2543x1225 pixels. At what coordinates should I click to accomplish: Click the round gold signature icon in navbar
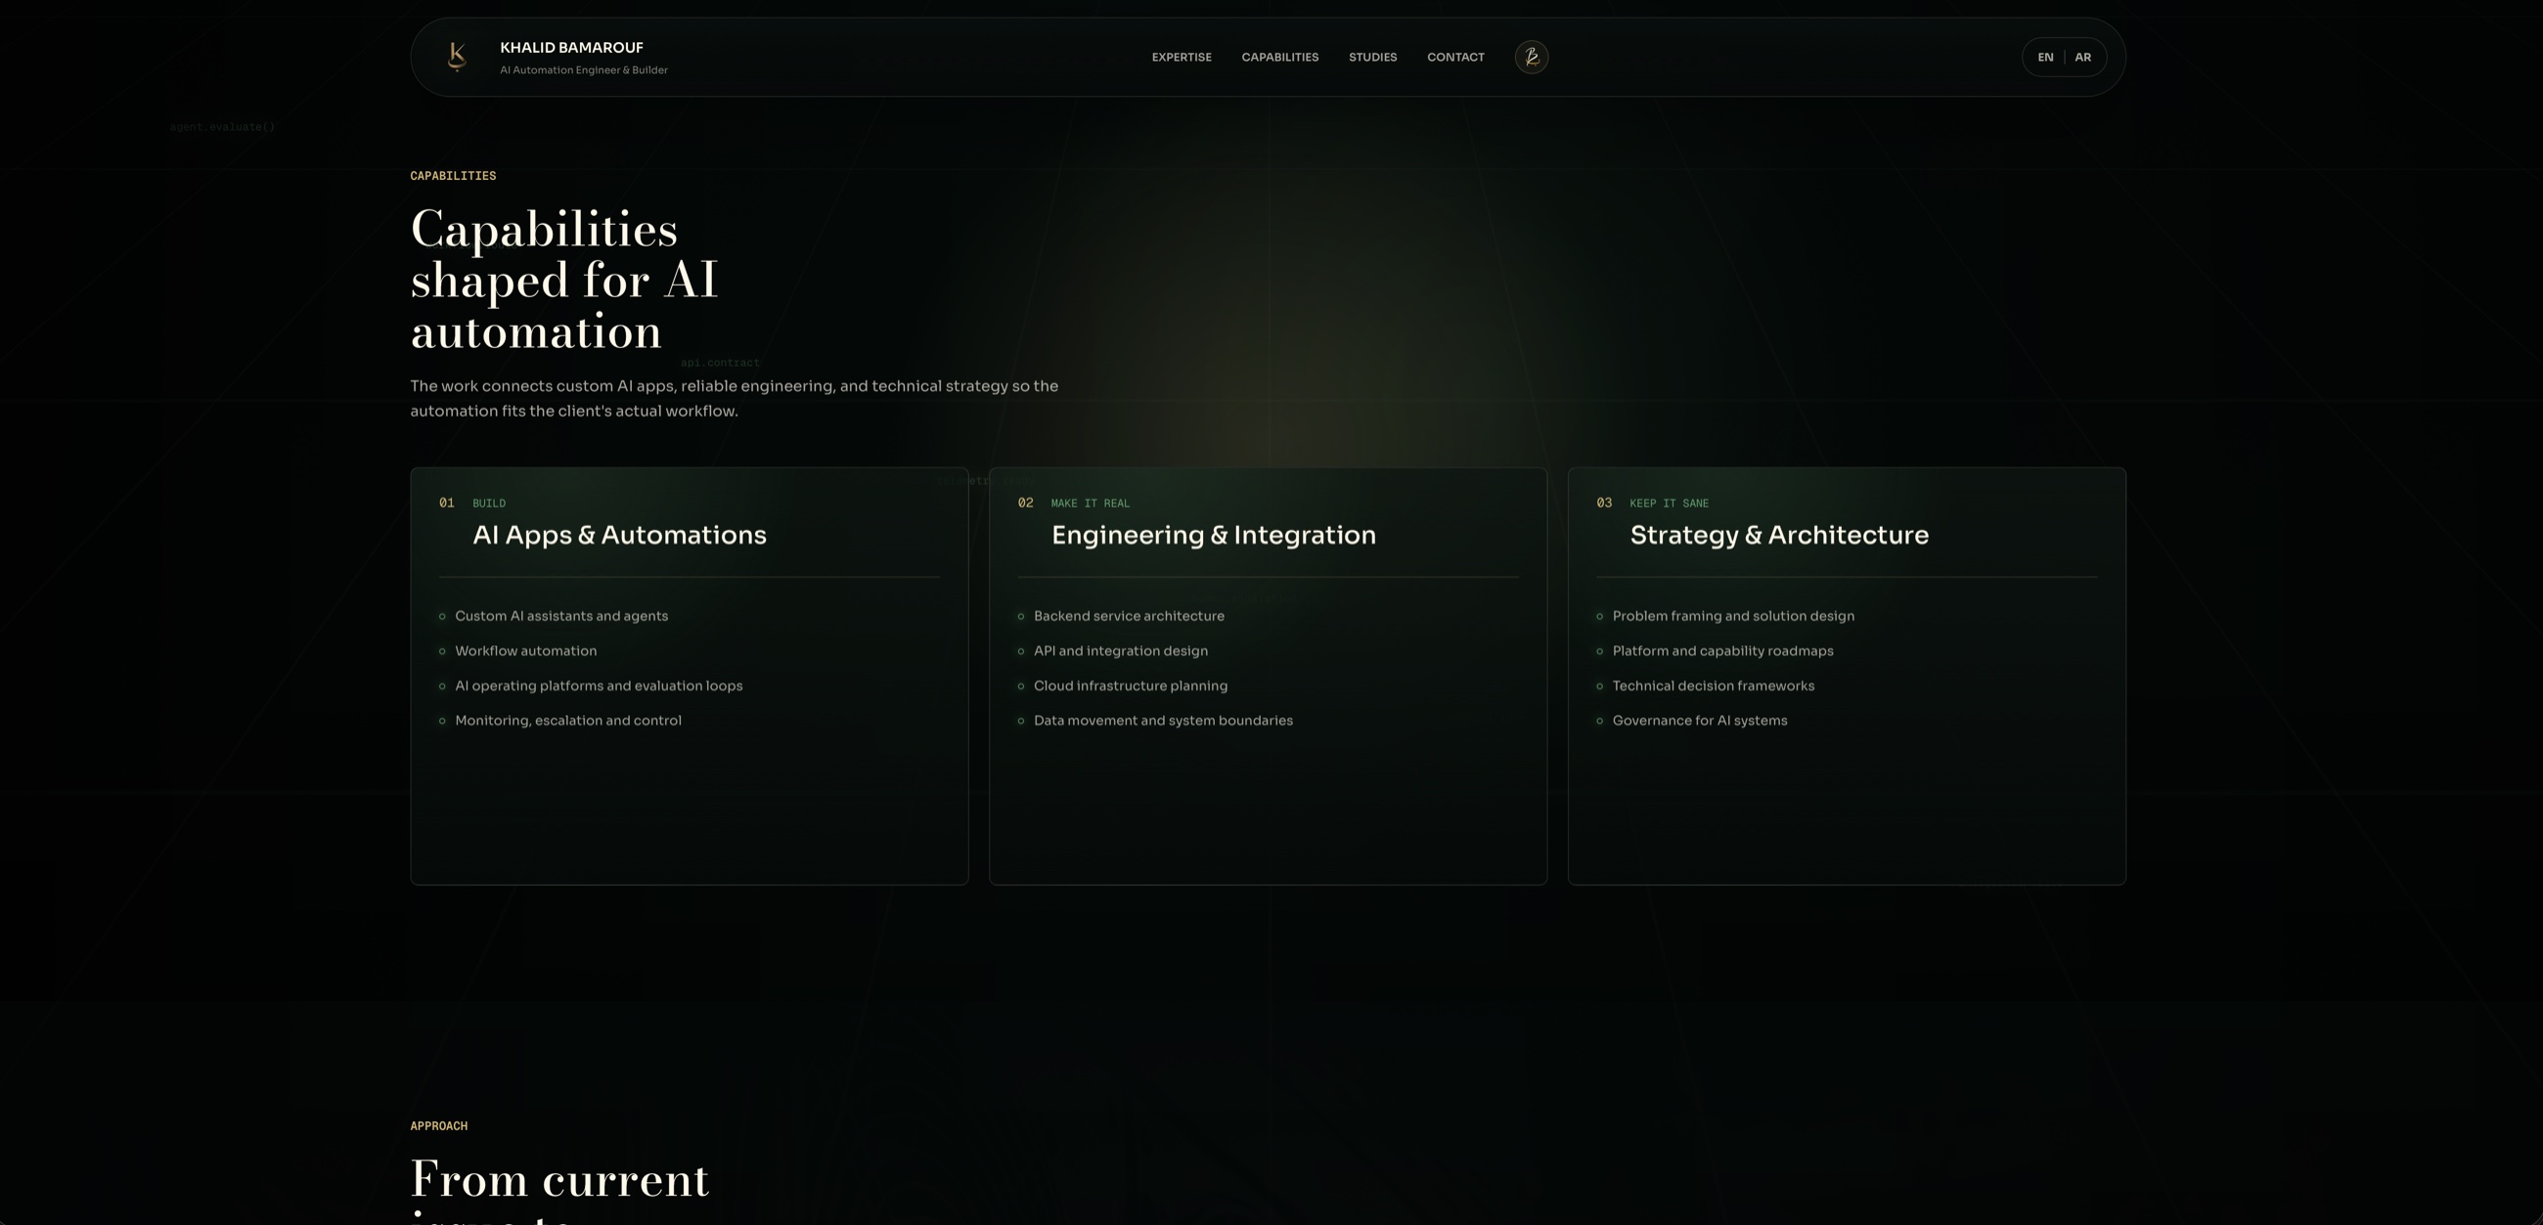point(1531,58)
